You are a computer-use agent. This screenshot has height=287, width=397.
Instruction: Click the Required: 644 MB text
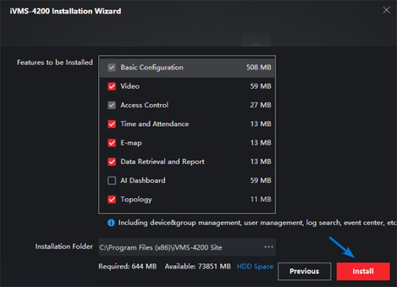click(x=128, y=266)
